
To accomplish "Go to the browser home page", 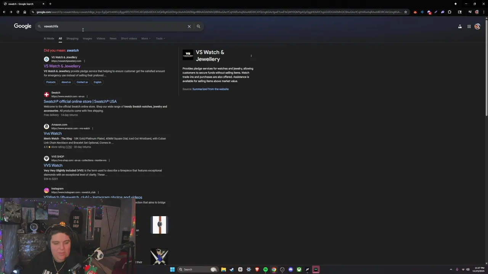I will coord(24,12).
